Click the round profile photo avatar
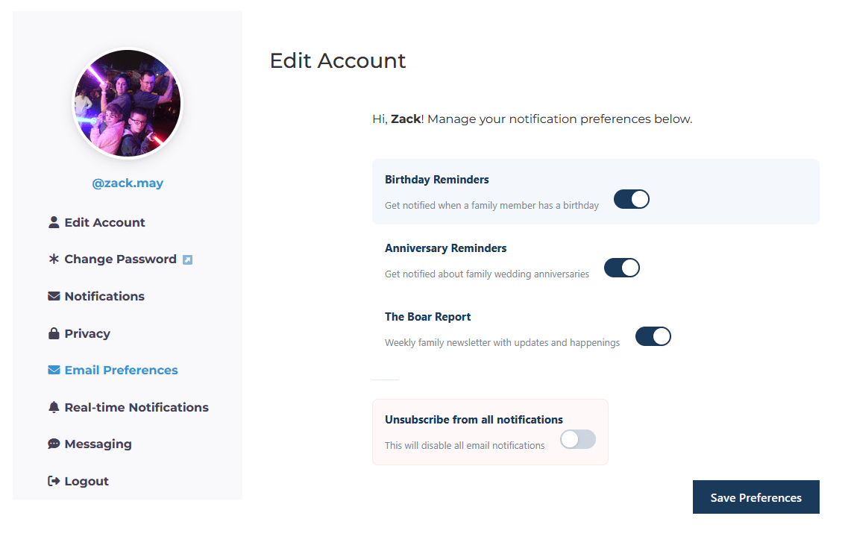Viewport: 845px width, 554px height. coord(128,104)
